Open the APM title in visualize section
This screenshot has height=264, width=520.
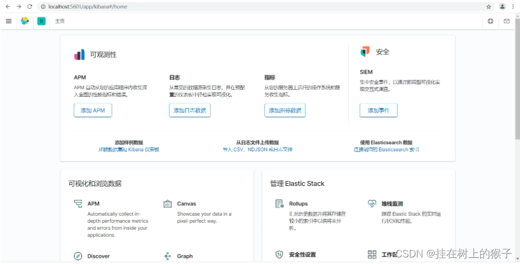(94, 204)
